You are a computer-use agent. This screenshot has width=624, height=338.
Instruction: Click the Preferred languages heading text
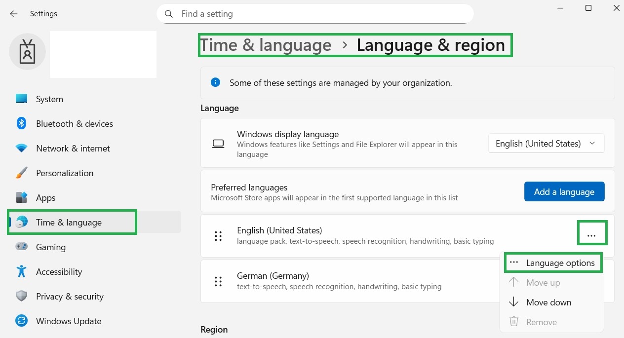tap(249, 188)
